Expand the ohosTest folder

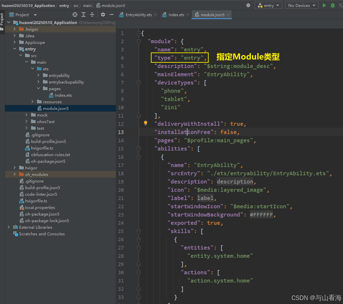click(26, 121)
